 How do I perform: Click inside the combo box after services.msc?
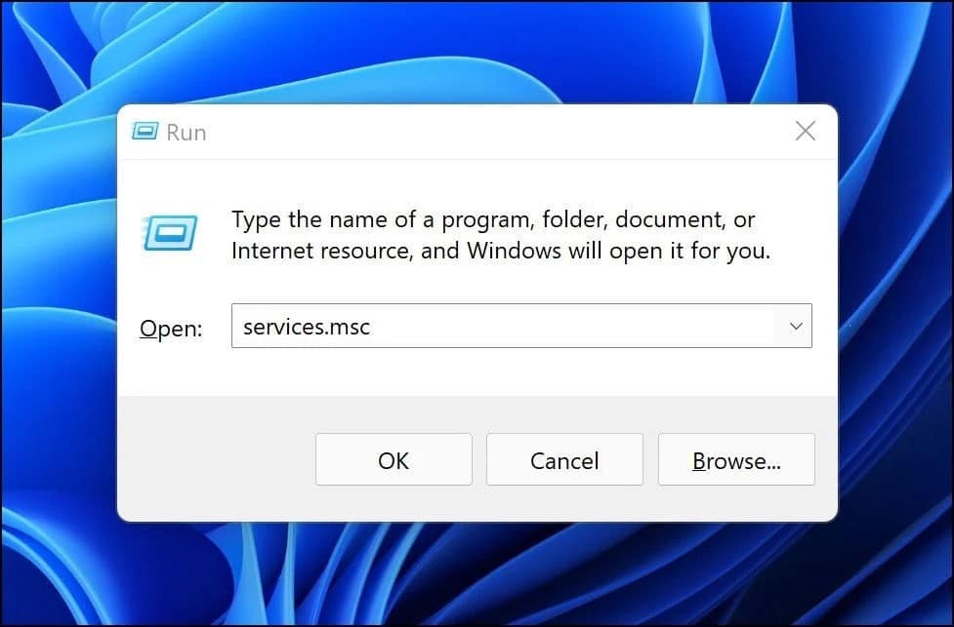537,326
